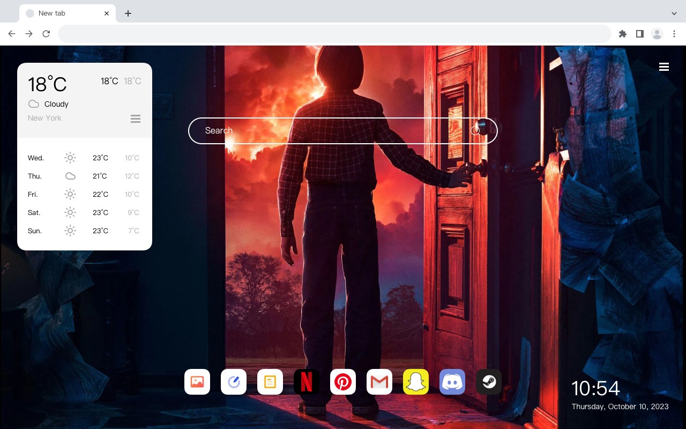The width and height of the screenshot is (686, 429).
Task: Open a new browser tab
Action: pyautogui.click(x=128, y=13)
